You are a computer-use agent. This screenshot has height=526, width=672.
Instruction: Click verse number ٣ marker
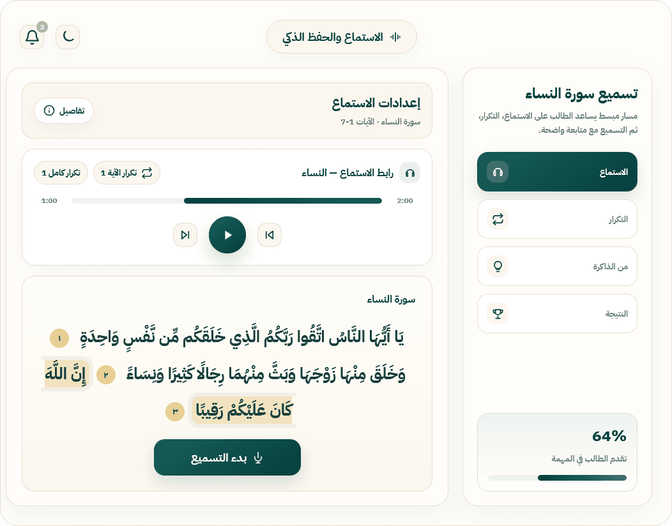click(x=175, y=412)
